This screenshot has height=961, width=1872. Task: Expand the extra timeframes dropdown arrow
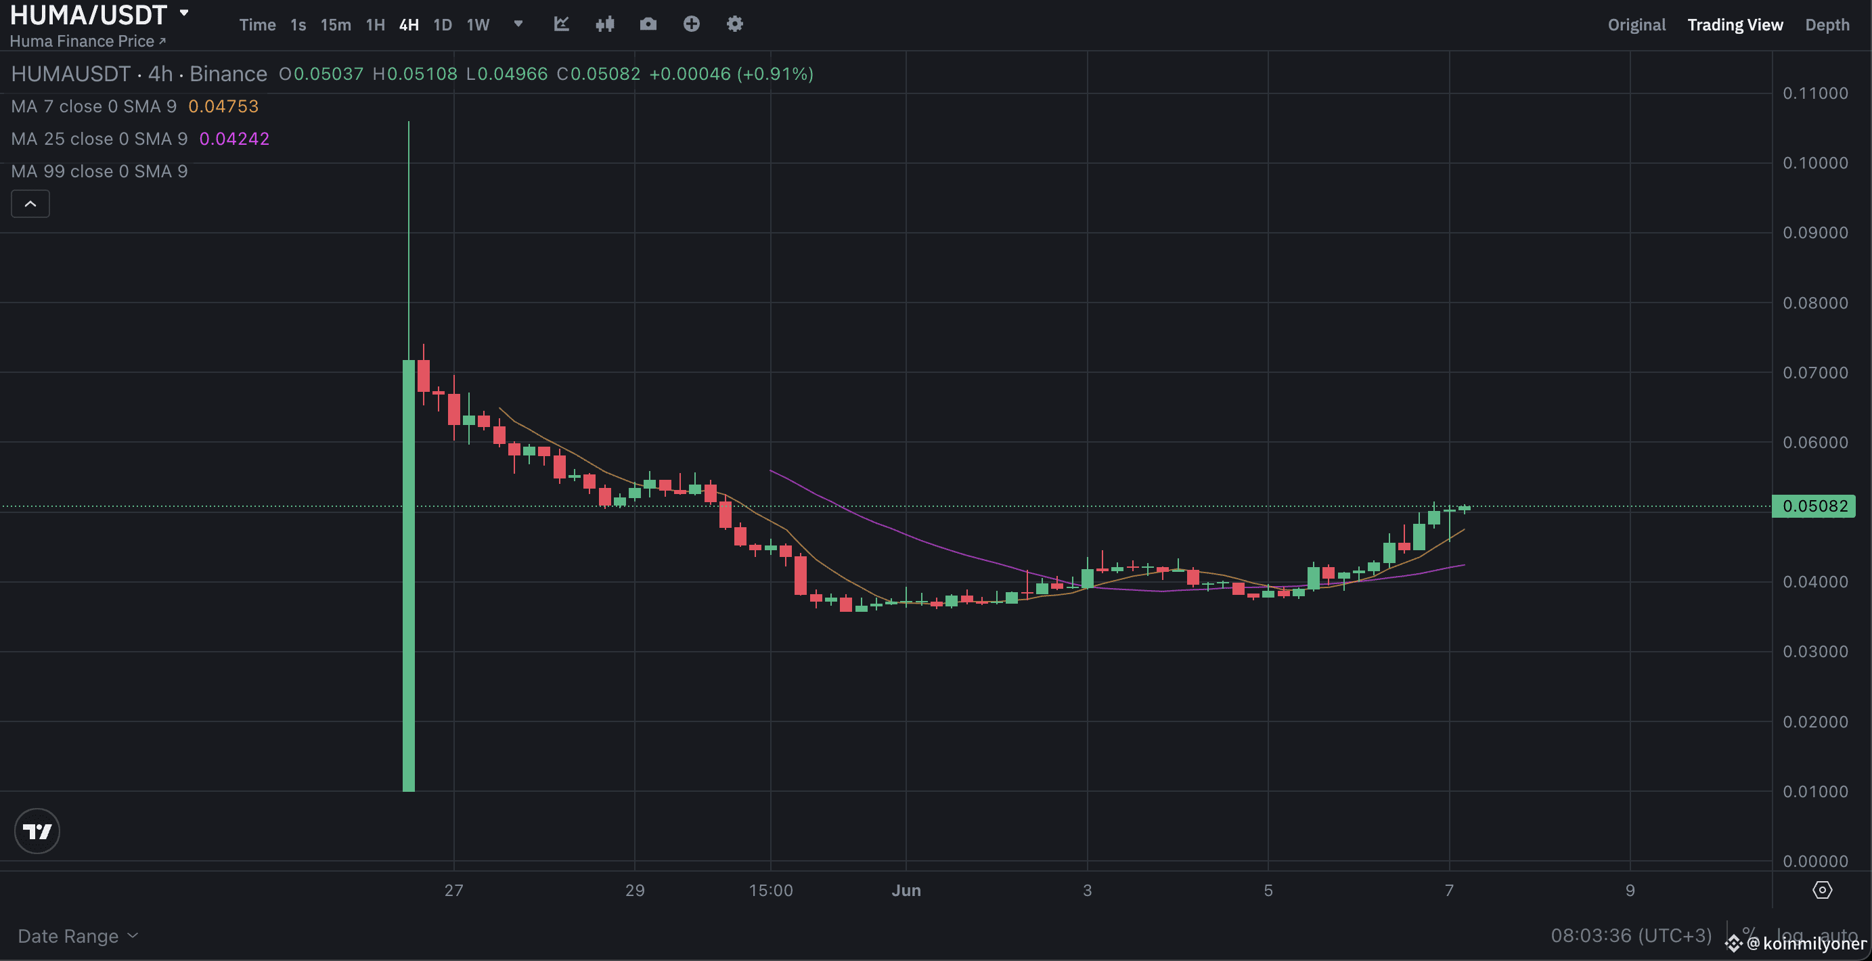click(x=518, y=24)
